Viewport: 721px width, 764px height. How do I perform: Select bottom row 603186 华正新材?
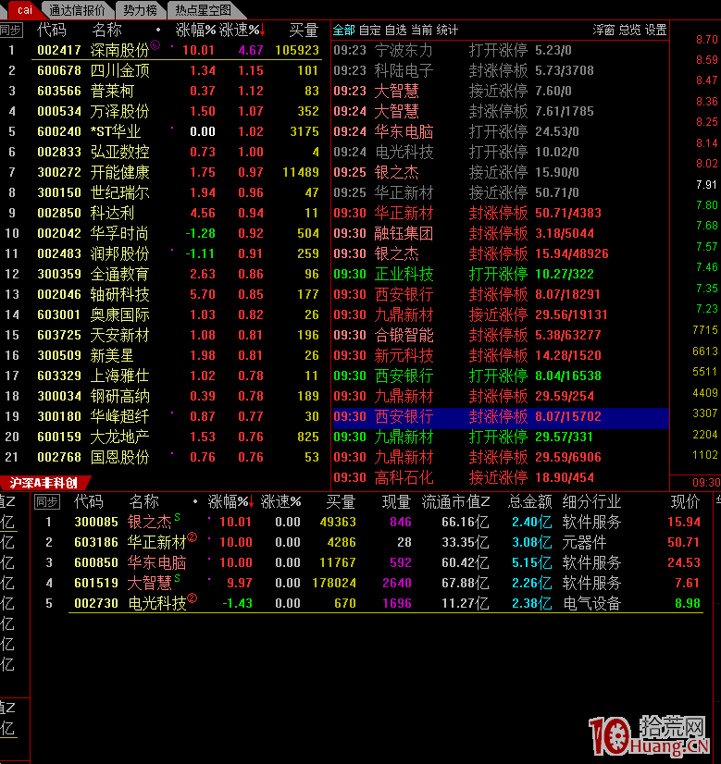[x=373, y=542]
